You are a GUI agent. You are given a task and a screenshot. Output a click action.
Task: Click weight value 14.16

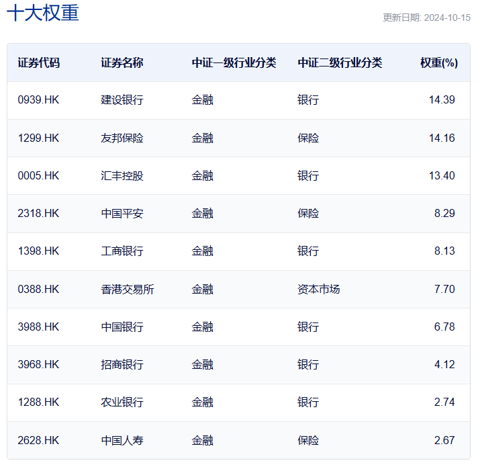(x=442, y=138)
